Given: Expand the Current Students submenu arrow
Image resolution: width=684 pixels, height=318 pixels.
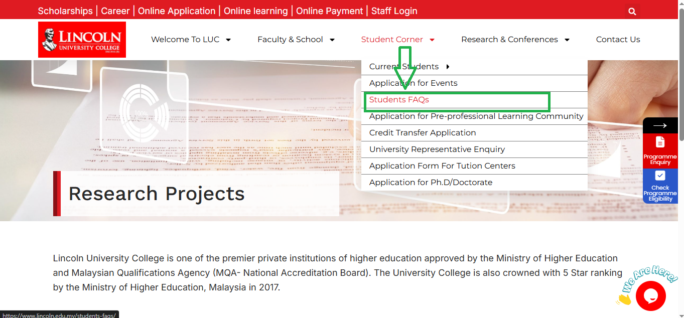Looking at the screenshot, I should 448,67.
